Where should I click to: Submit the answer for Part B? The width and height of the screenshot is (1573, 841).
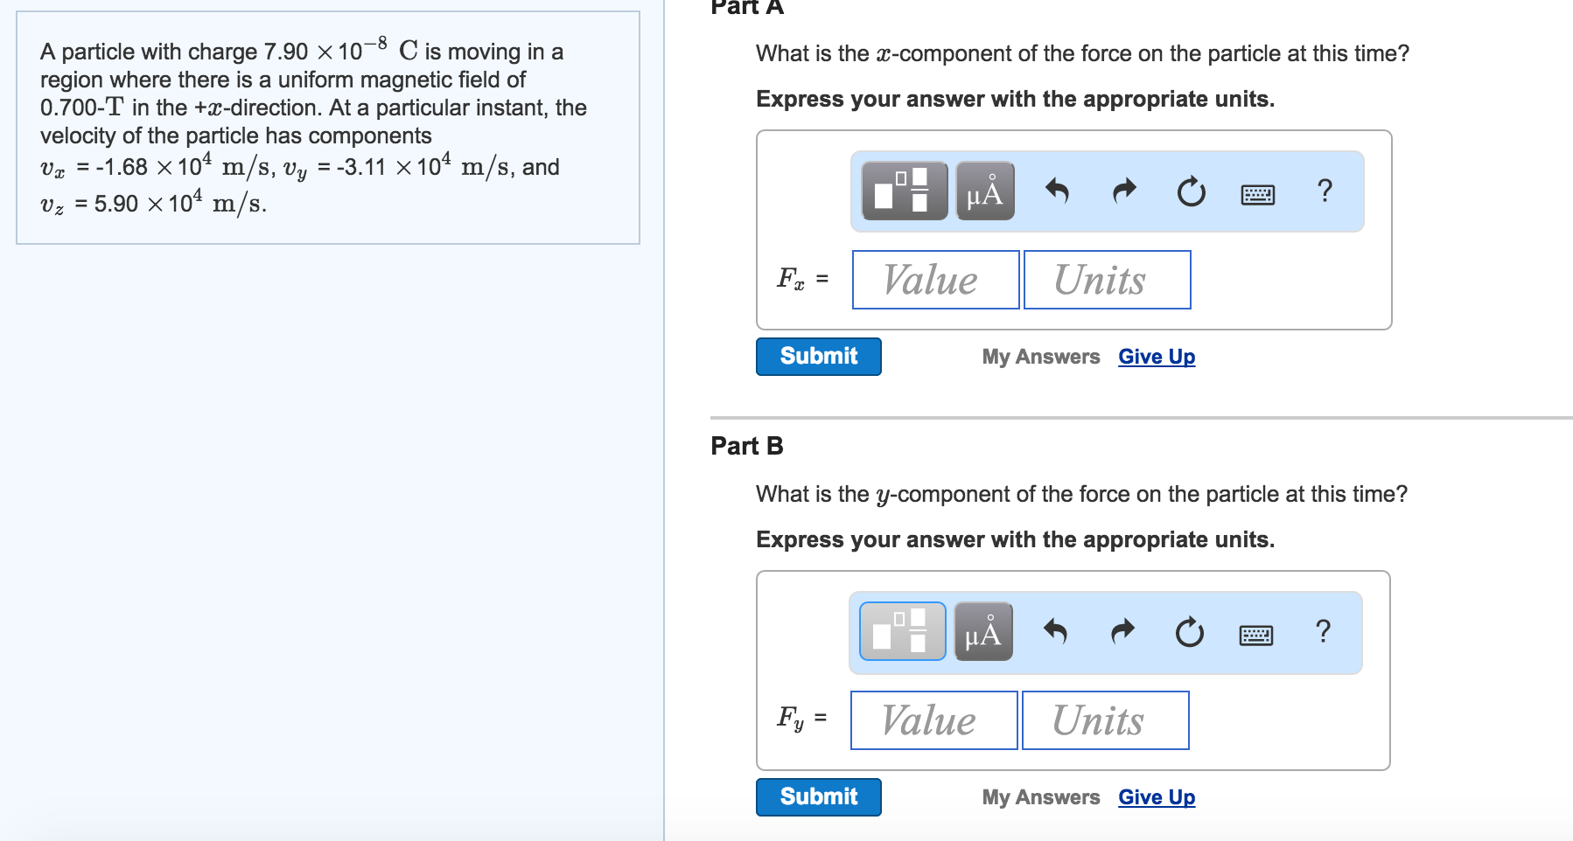pyautogui.click(x=817, y=796)
